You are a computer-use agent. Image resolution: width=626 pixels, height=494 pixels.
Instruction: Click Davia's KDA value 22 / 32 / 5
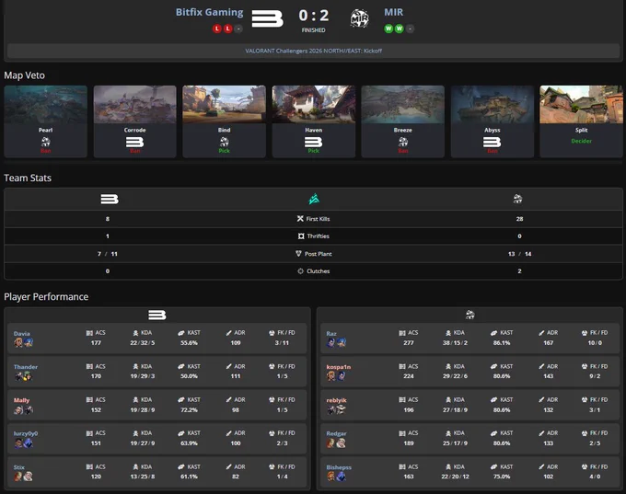142,343
